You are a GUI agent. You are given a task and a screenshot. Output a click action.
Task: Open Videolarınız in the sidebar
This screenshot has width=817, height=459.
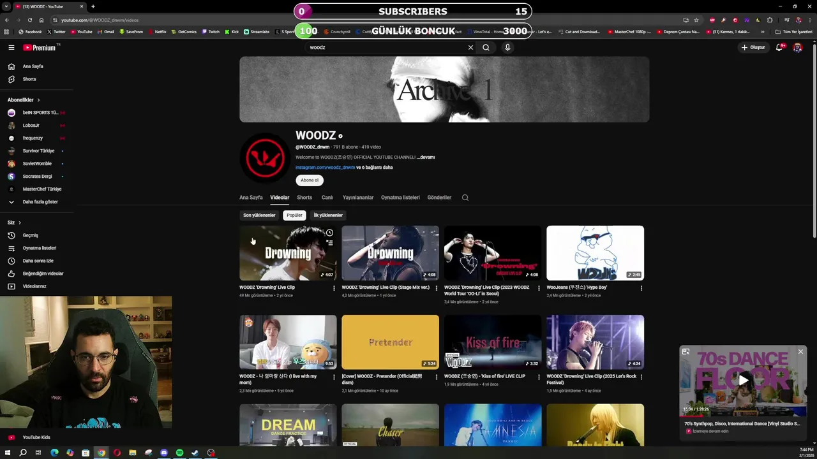pos(36,286)
